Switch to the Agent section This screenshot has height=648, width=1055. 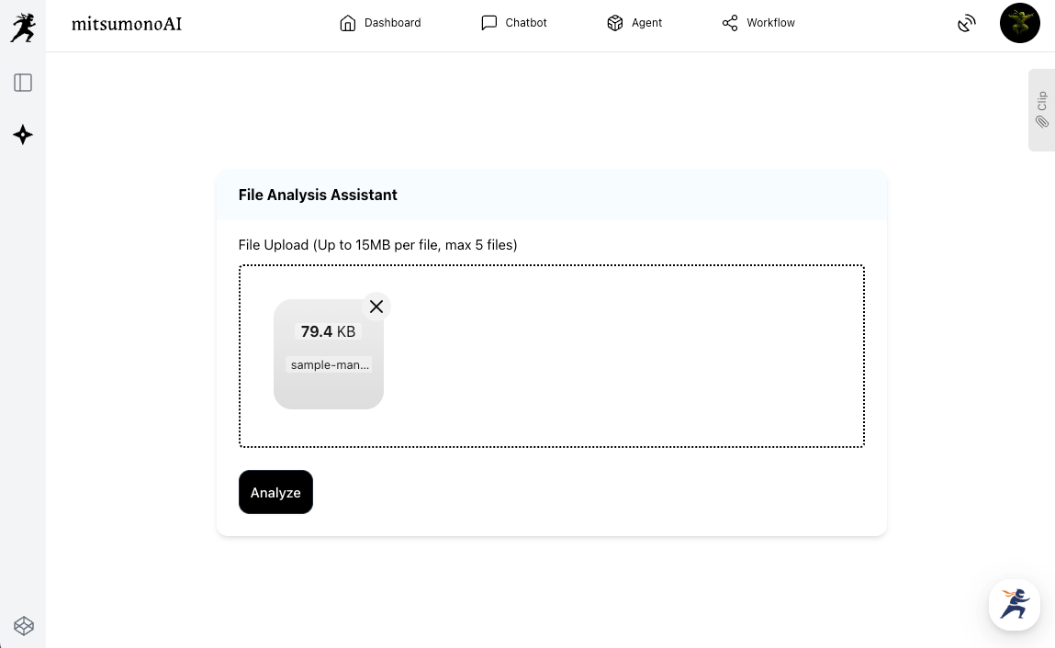[634, 23]
